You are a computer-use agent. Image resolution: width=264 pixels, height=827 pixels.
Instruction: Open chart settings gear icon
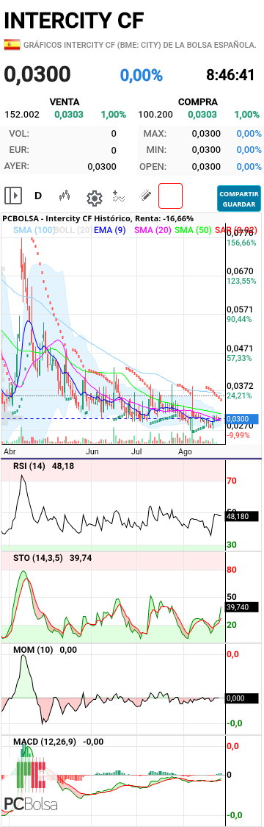[94, 198]
